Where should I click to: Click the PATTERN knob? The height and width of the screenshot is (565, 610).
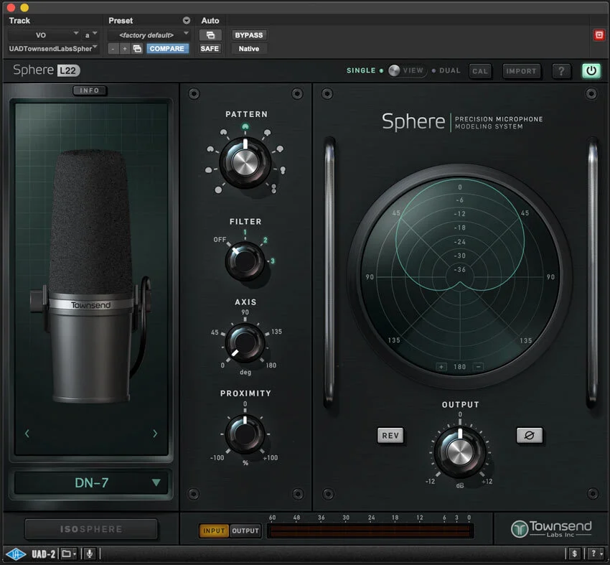point(245,162)
